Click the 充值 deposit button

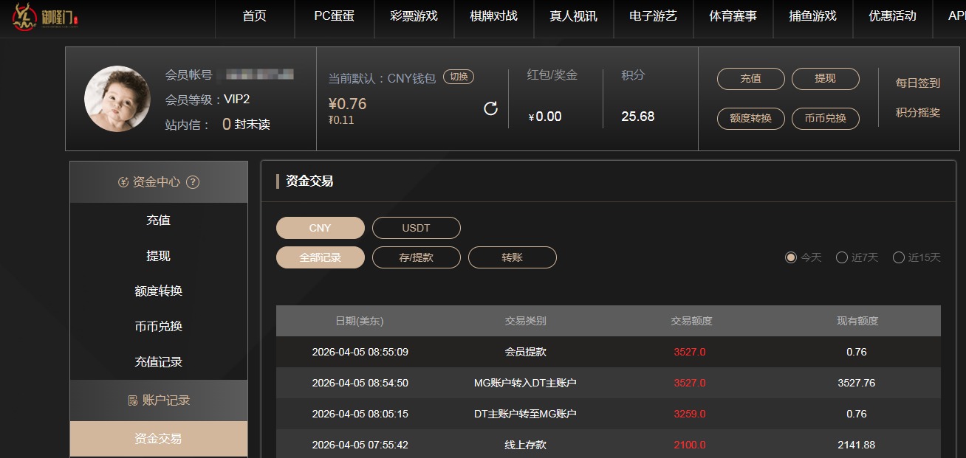pos(750,79)
